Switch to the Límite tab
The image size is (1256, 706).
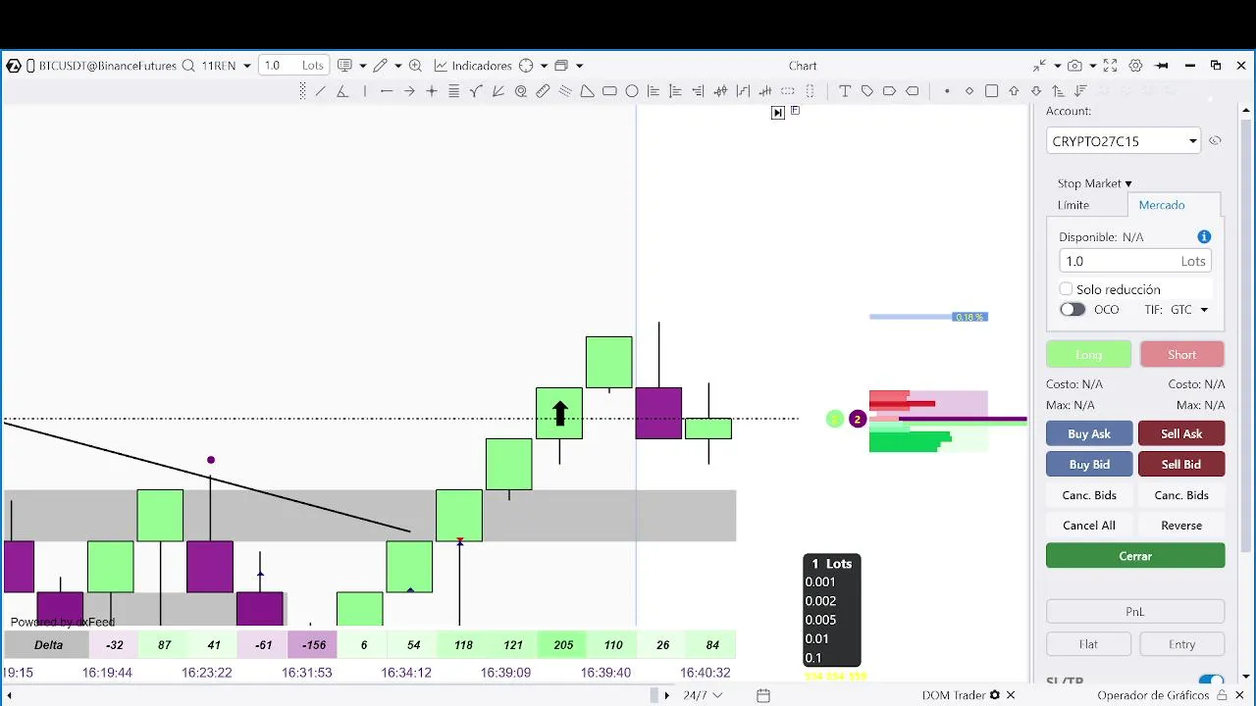pyautogui.click(x=1073, y=205)
